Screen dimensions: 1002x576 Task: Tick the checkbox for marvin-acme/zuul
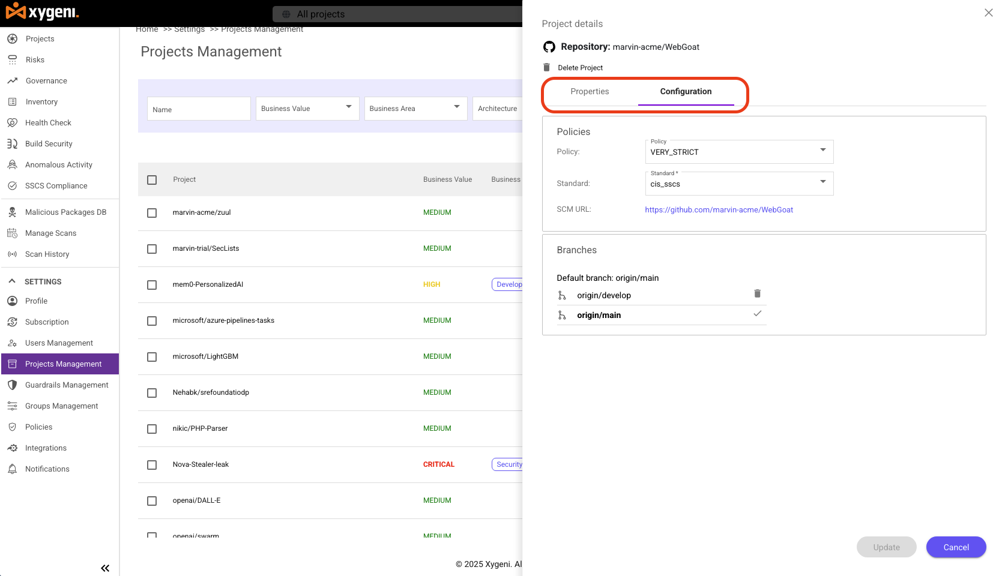(152, 213)
